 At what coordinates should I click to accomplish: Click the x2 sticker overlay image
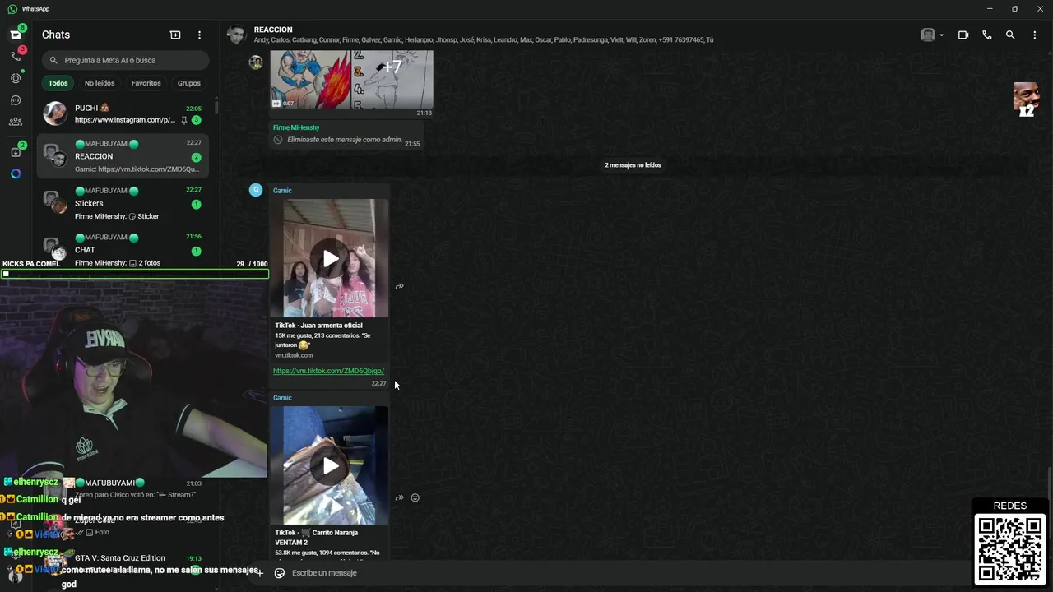pos(1026,99)
